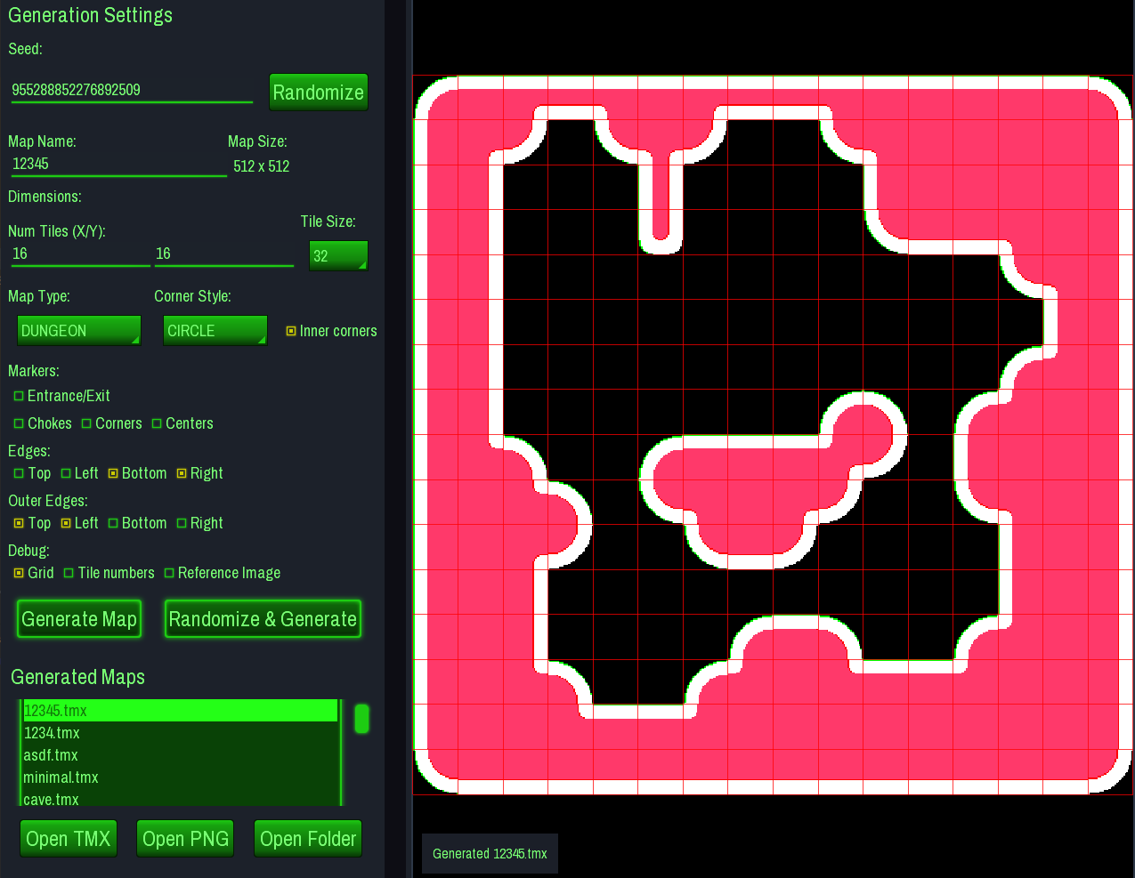Enable the Outer Edges Right checkbox
The height and width of the screenshot is (878, 1135).
pyautogui.click(x=182, y=523)
